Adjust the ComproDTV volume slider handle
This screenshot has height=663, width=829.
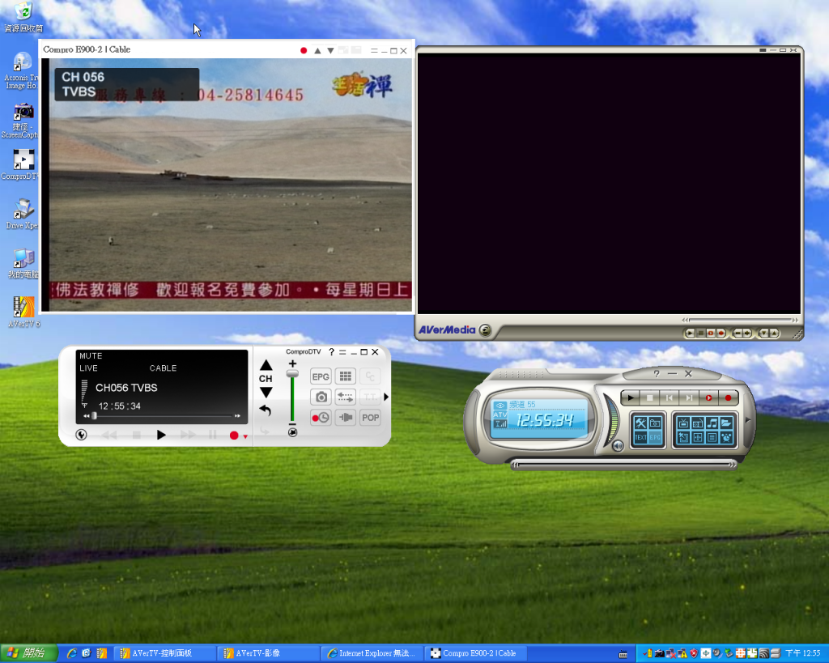pyautogui.click(x=292, y=373)
